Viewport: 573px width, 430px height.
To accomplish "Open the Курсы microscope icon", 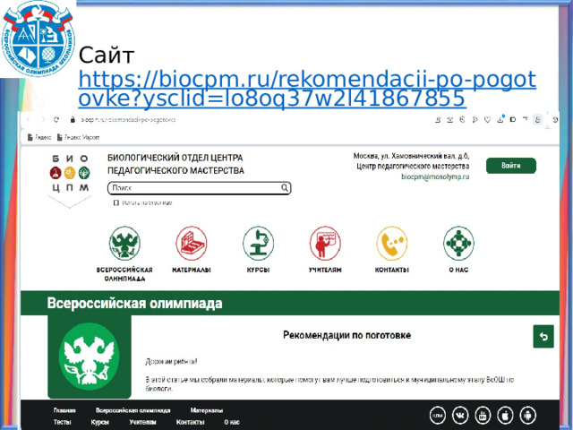I will [259, 243].
